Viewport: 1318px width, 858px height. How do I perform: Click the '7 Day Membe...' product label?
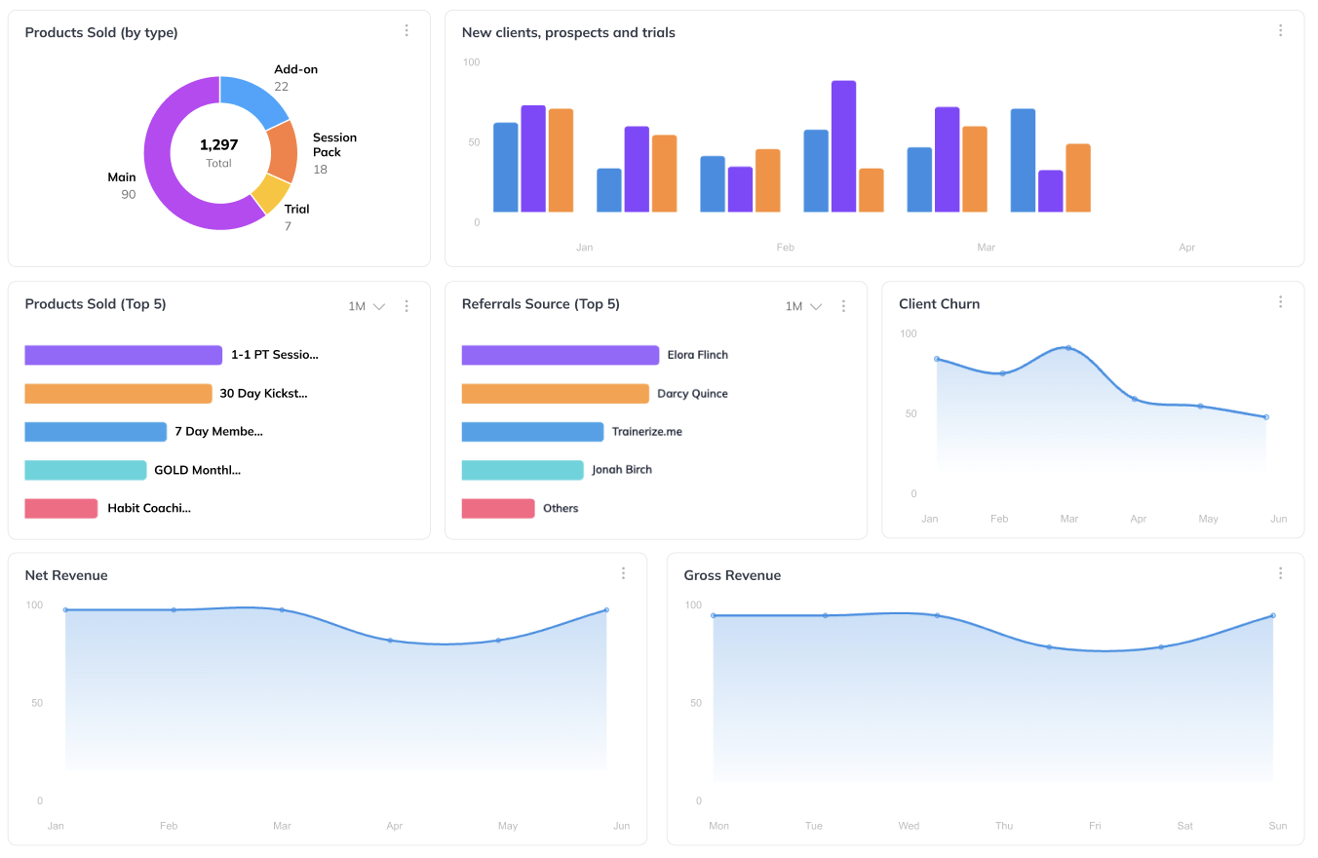[x=218, y=432]
